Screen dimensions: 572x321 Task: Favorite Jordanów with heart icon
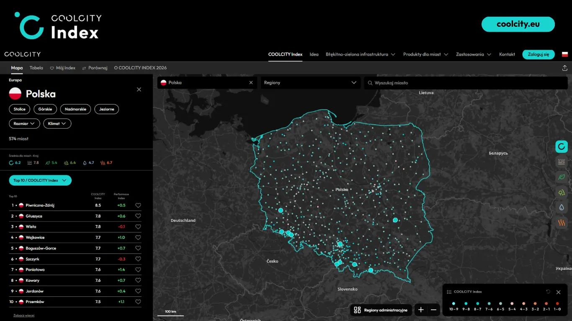[x=138, y=291]
